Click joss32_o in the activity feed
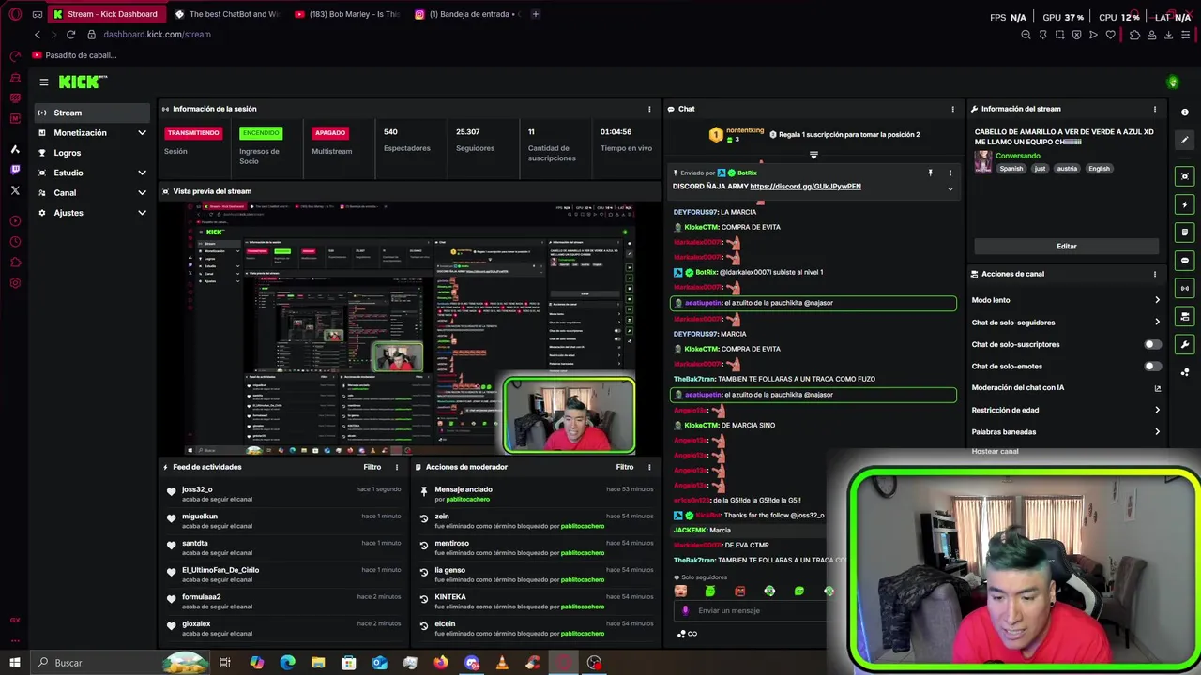1201x675 pixels. pos(197,489)
